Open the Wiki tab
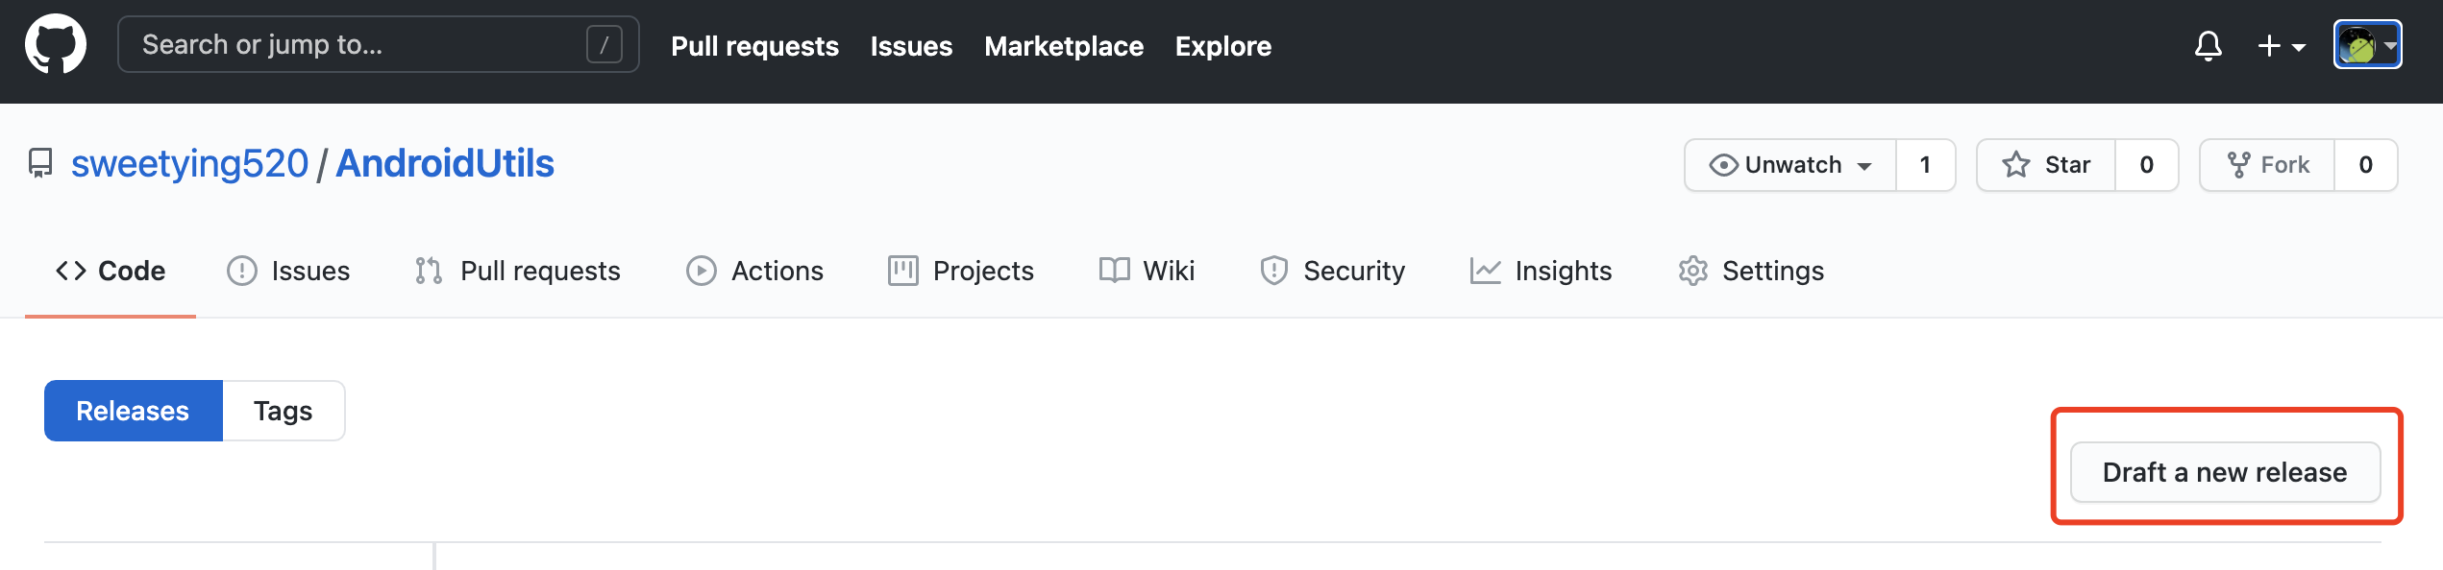Viewport: 2443px width, 570px height. (1147, 271)
